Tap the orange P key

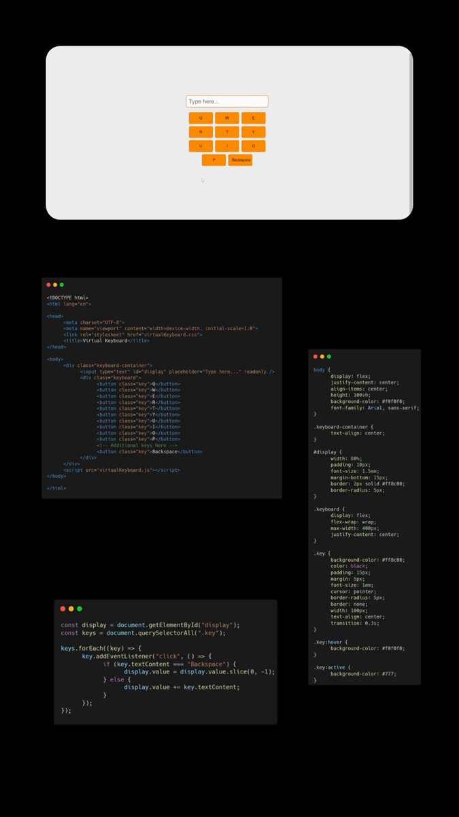(214, 160)
